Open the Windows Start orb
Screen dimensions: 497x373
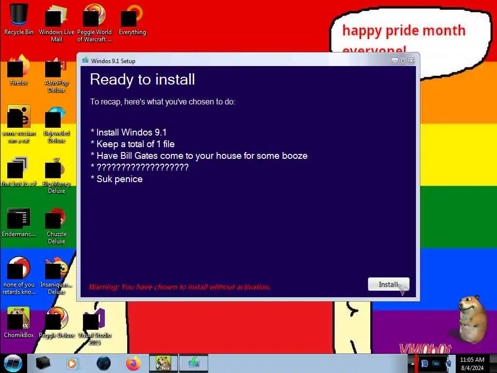[13, 363]
